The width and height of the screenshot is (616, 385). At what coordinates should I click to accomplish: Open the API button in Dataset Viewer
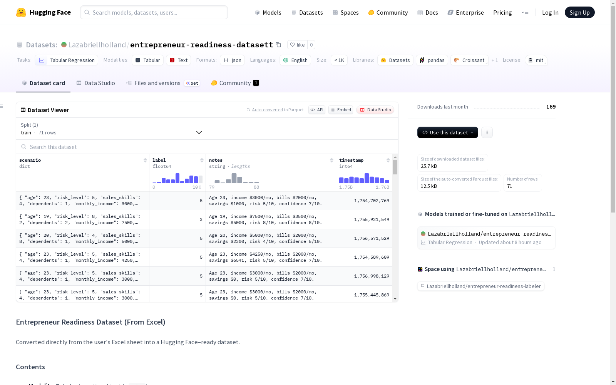pos(317,110)
